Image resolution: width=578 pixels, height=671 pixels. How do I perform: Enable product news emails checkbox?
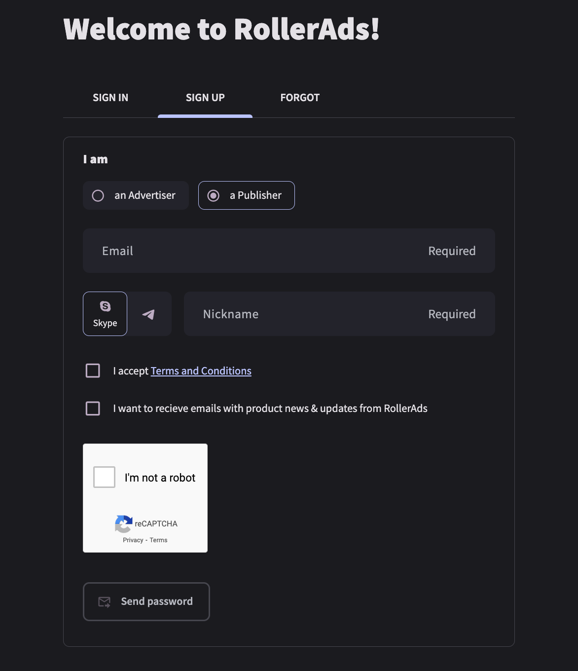[x=93, y=409]
